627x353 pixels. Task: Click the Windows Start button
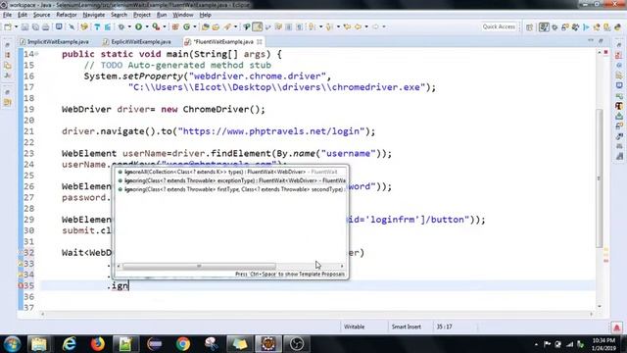point(12,344)
